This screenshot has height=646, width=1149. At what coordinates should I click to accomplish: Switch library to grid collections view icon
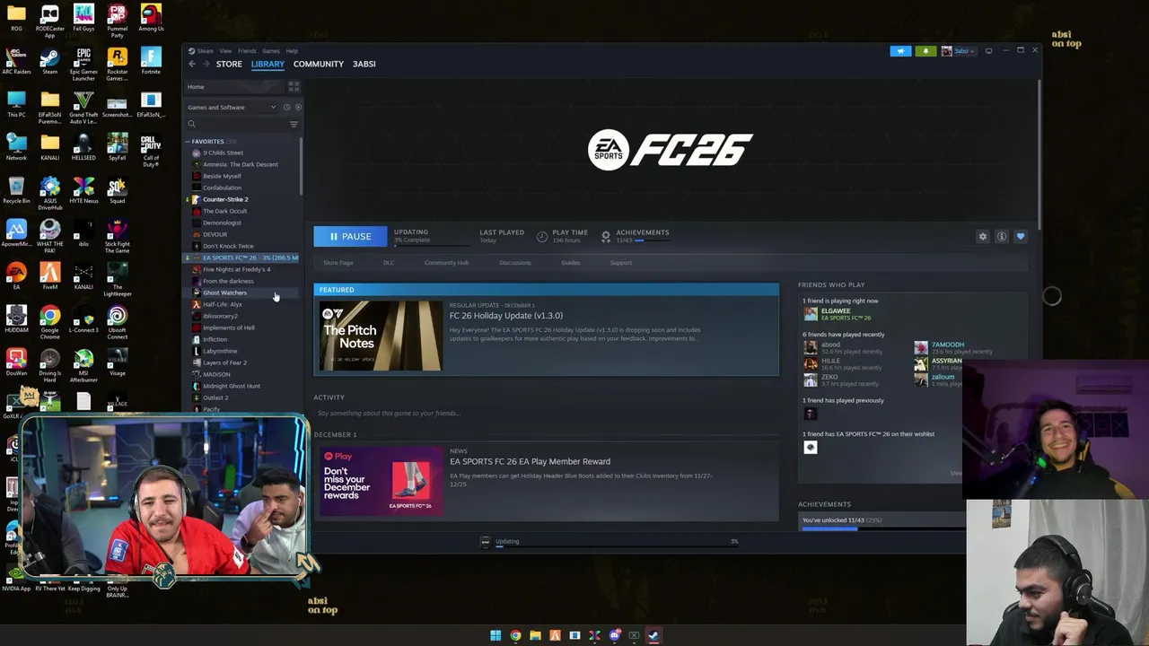click(x=294, y=87)
